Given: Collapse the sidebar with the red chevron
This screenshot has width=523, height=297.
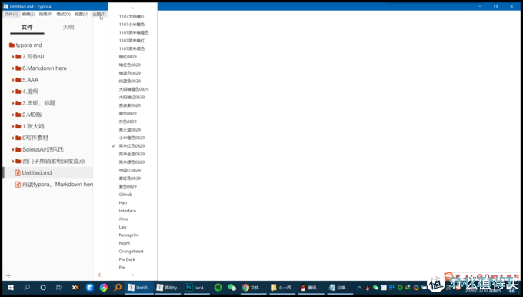Looking at the screenshot, I should 99,275.
